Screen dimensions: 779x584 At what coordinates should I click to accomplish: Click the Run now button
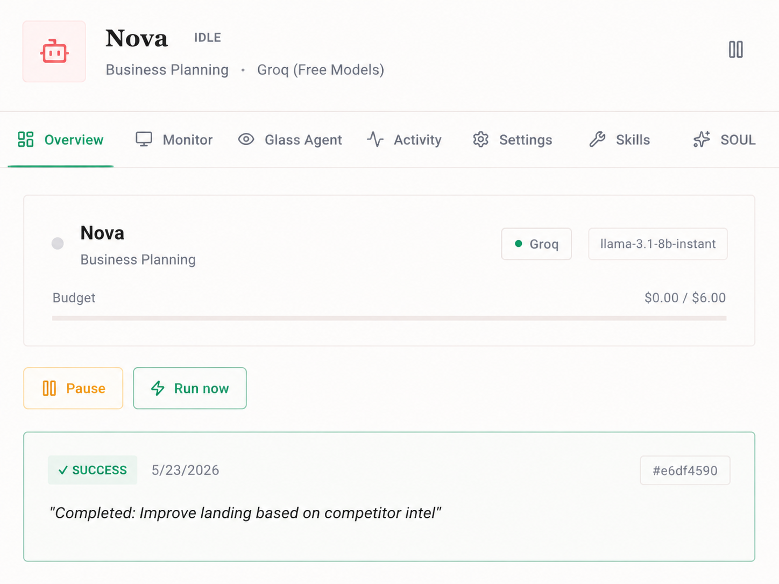[x=190, y=388]
